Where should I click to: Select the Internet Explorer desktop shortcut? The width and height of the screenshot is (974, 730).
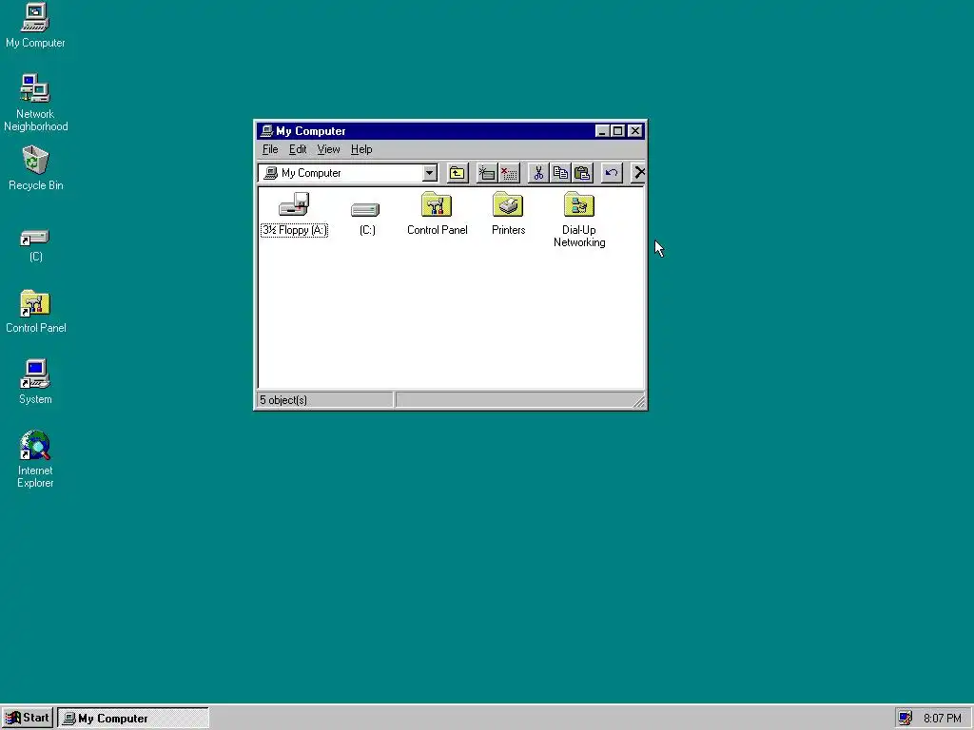coord(35,459)
